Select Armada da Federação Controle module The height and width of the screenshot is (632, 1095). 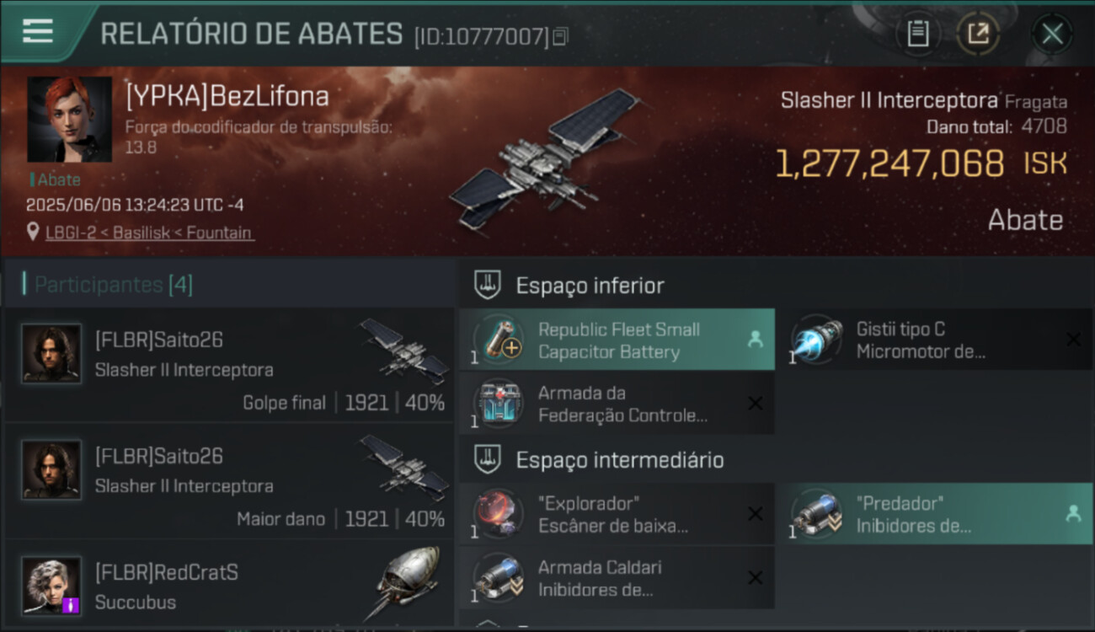tap(617, 404)
